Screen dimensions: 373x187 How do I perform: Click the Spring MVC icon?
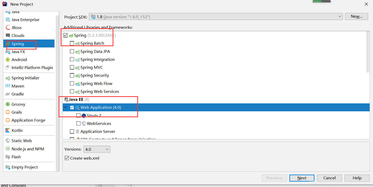pyautogui.click(x=77, y=67)
